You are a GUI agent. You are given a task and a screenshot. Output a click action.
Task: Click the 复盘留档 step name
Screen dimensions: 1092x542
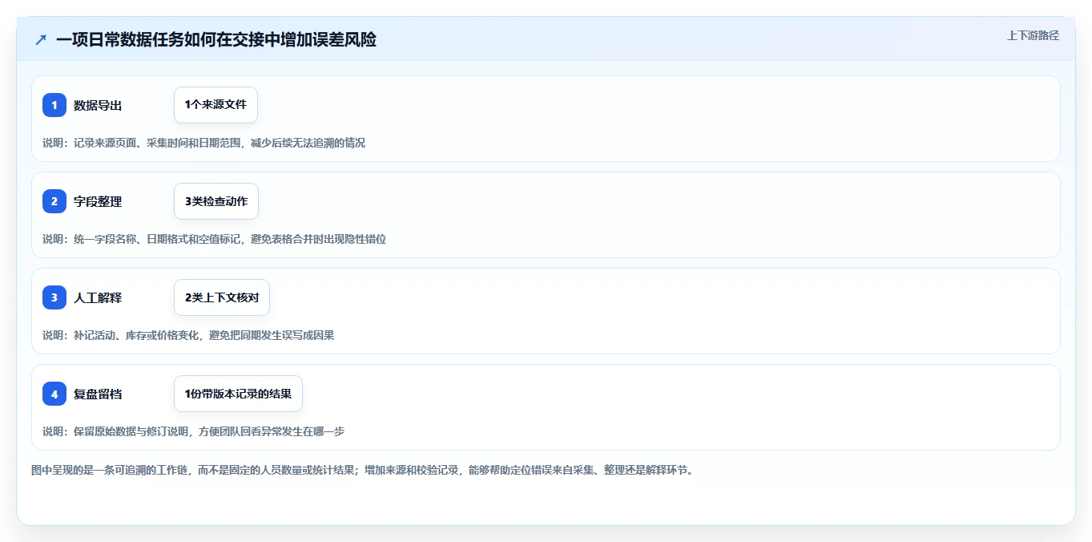pos(98,394)
